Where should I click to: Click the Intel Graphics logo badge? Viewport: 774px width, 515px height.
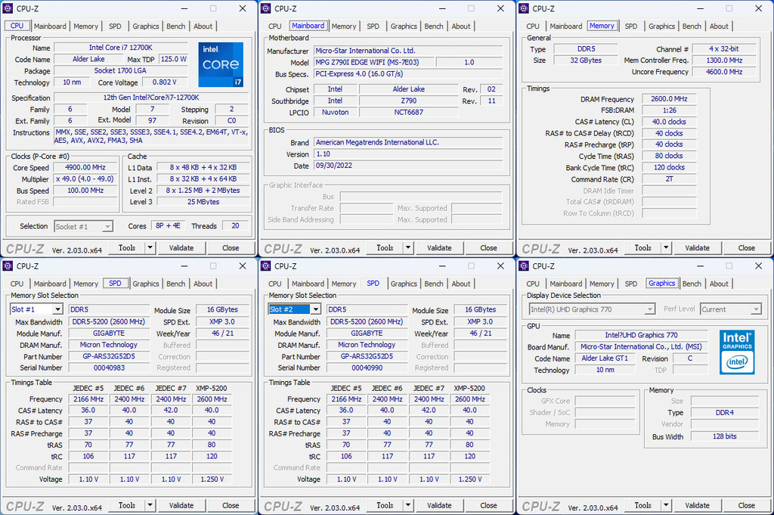[x=736, y=351]
